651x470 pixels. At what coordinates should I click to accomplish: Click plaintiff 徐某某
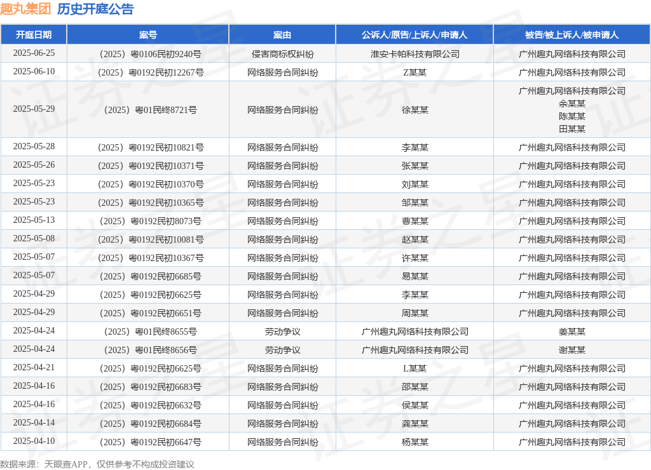(x=415, y=110)
